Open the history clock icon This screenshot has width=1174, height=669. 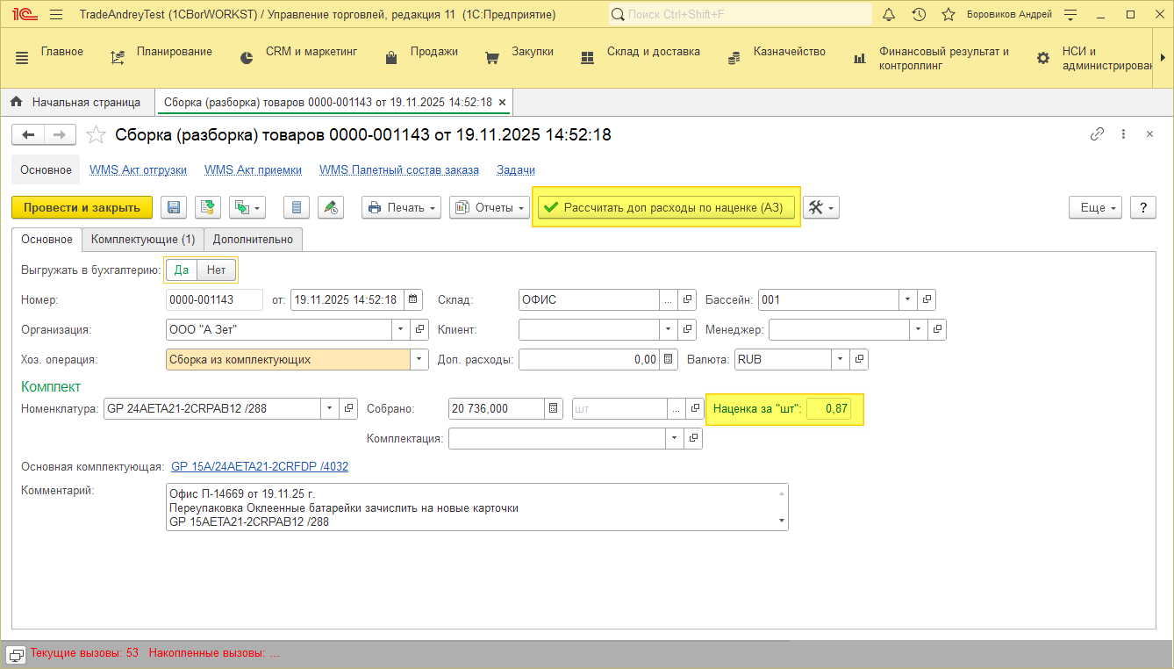click(x=919, y=15)
